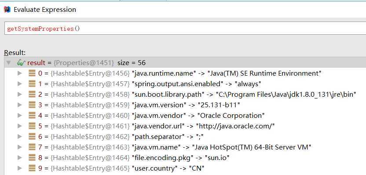The height and width of the screenshot is (175, 366).
Task: Click the entry icon for java.runtime.name
Action: tap(32, 73)
